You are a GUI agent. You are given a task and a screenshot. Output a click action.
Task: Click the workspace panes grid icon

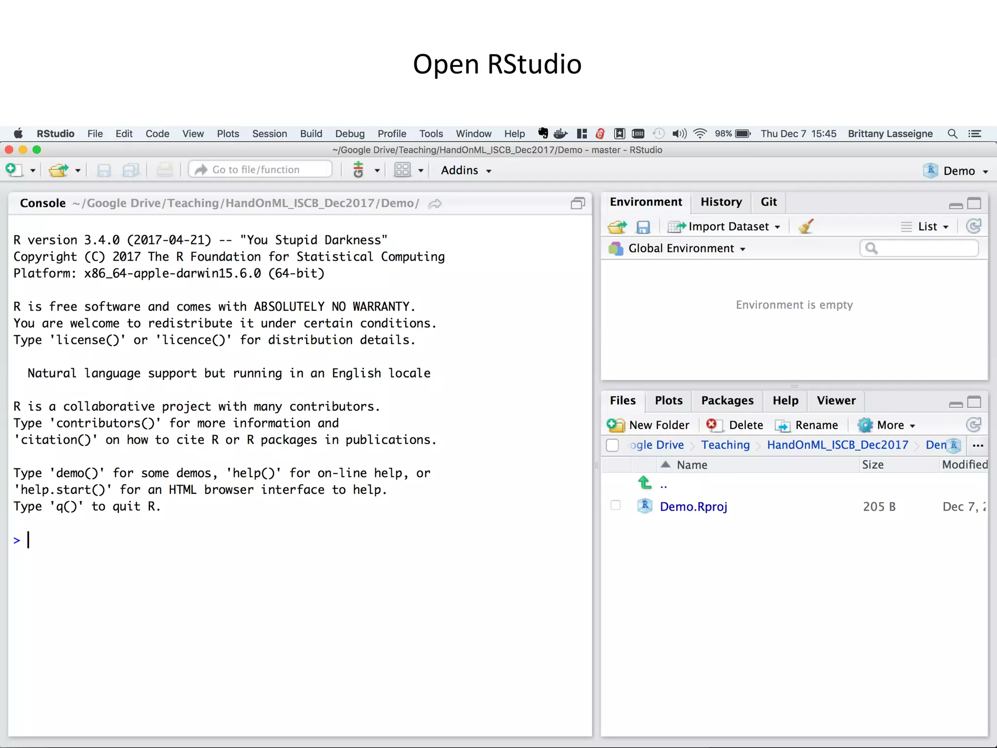[x=403, y=170]
